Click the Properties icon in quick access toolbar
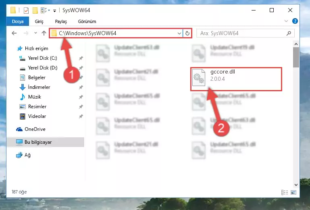The width and height of the screenshot is (310, 210). coord(26,10)
